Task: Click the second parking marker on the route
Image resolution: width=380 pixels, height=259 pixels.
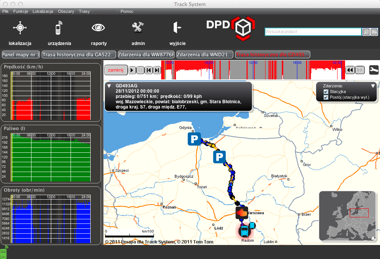Action: (x=219, y=157)
